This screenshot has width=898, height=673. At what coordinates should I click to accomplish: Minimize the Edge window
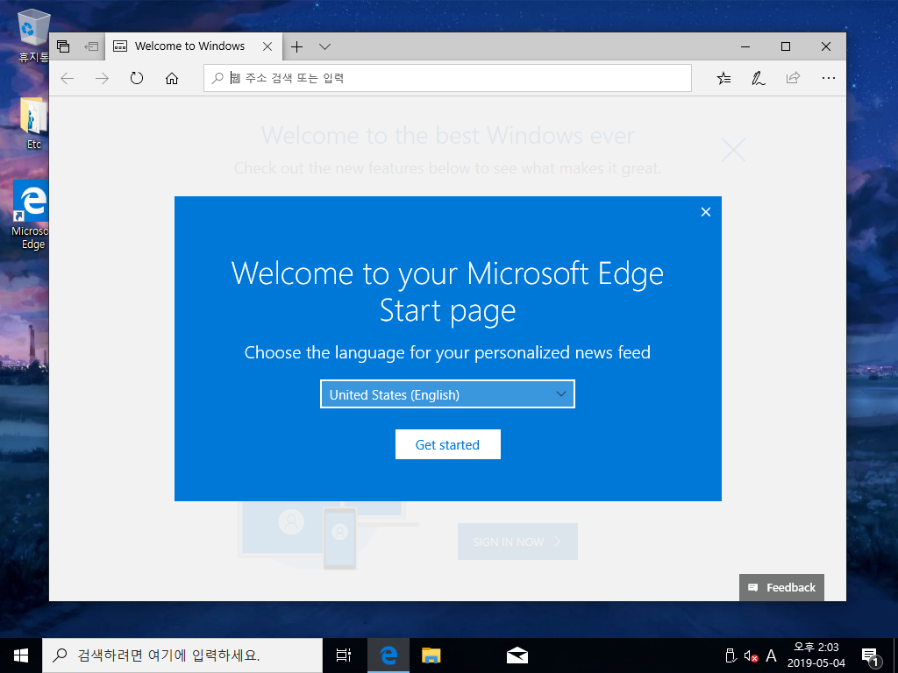pyautogui.click(x=745, y=46)
